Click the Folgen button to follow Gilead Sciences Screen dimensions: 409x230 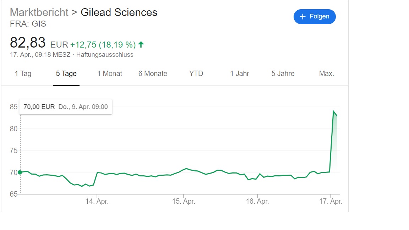[315, 16]
